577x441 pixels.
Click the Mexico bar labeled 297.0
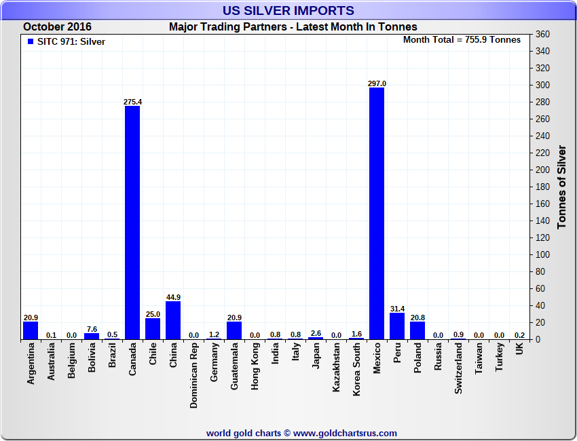(x=377, y=213)
